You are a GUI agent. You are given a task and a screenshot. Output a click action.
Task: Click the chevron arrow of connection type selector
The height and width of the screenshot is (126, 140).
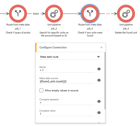[98, 57]
